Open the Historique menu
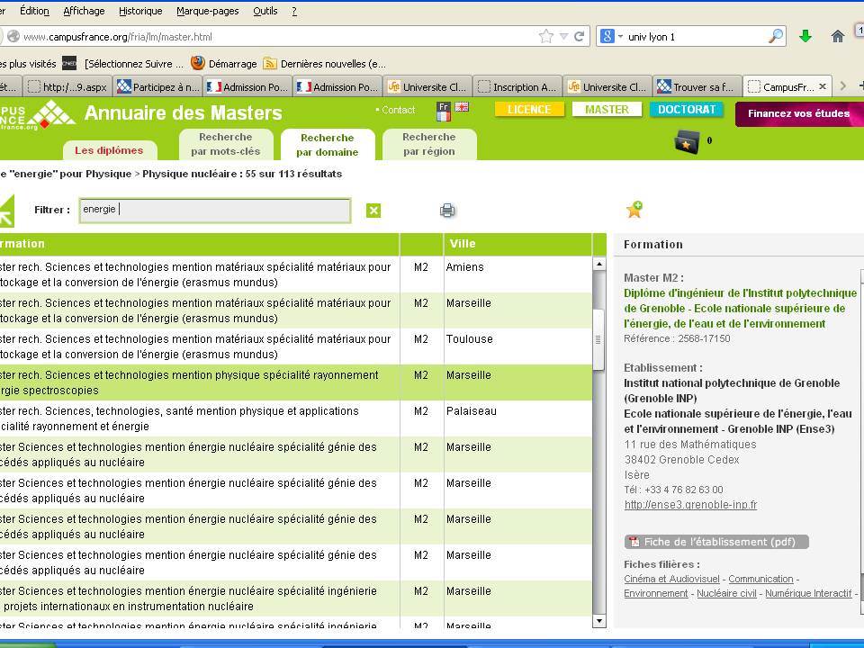The height and width of the screenshot is (648, 864). click(x=140, y=11)
